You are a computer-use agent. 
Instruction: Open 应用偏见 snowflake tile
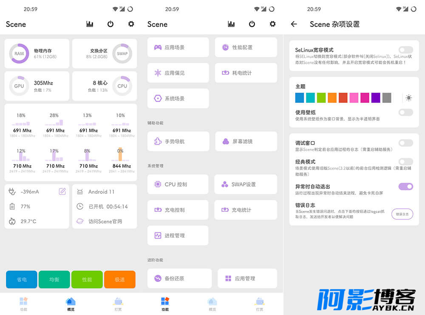point(178,73)
